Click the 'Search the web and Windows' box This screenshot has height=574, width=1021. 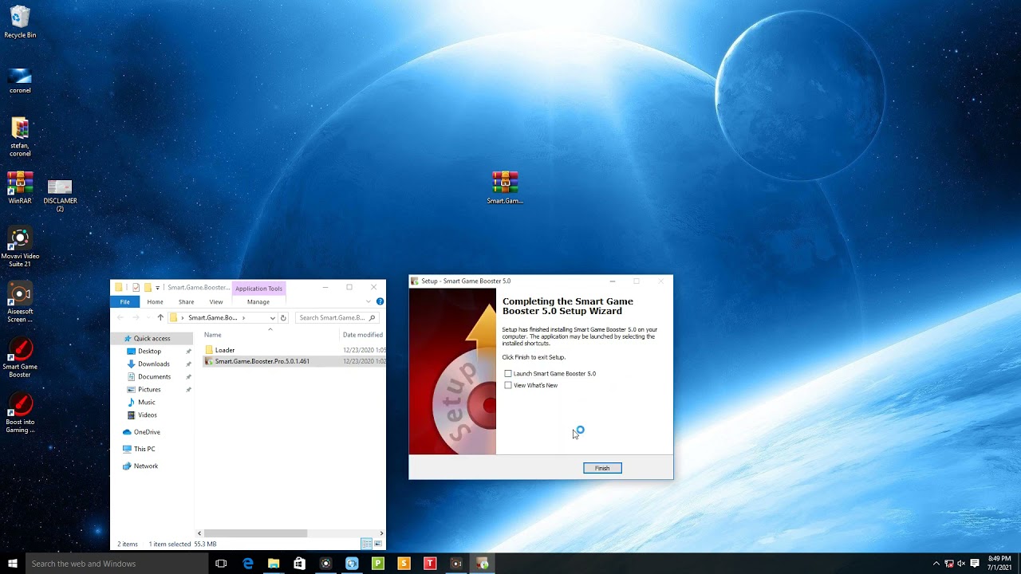[116, 564]
